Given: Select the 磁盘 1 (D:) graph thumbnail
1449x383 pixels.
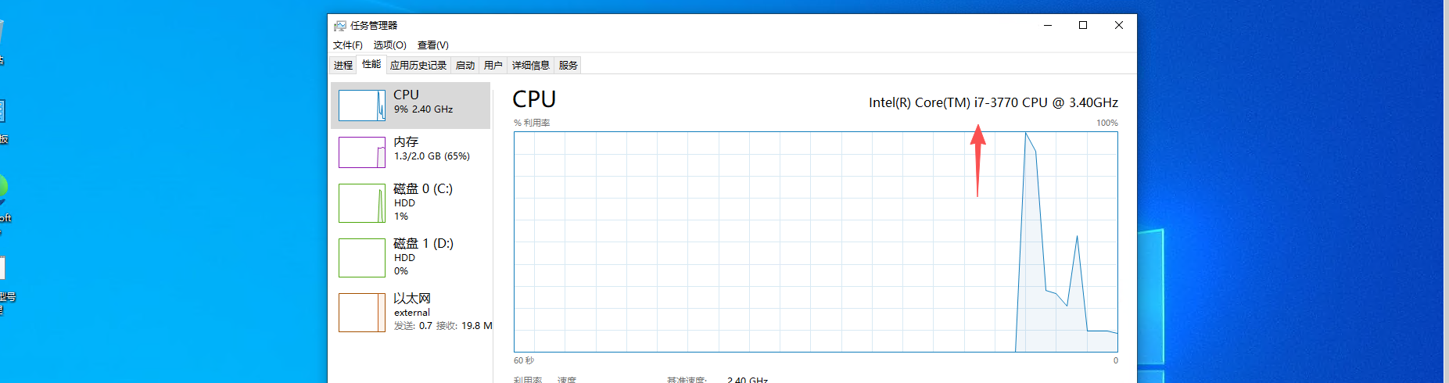Looking at the screenshot, I should click(x=362, y=258).
